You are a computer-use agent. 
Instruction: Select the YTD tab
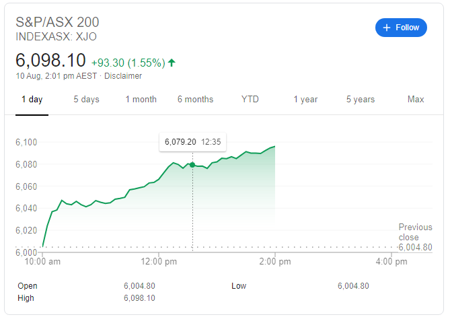click(x=250, y=100)
